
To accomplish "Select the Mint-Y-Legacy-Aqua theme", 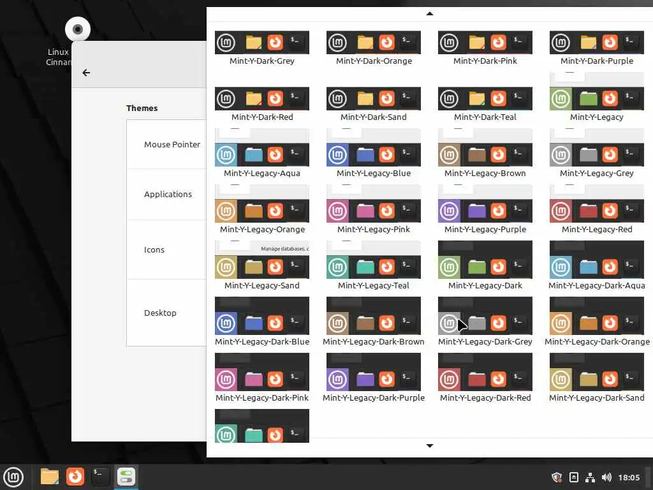I will click(x=262, y=147).
